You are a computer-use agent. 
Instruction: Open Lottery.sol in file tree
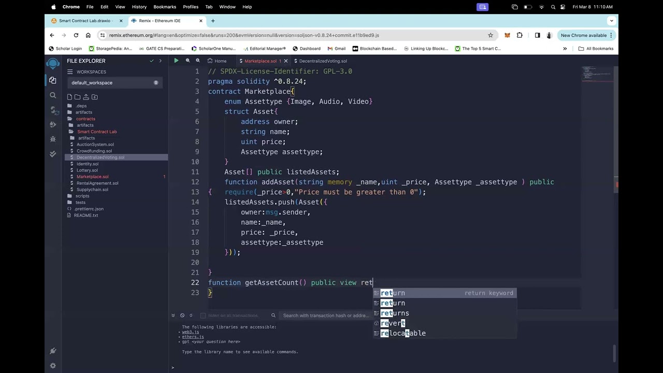point(87,170)
